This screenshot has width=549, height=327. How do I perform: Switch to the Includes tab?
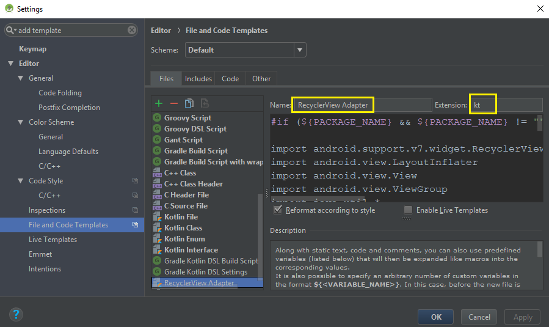click(198, 78)
